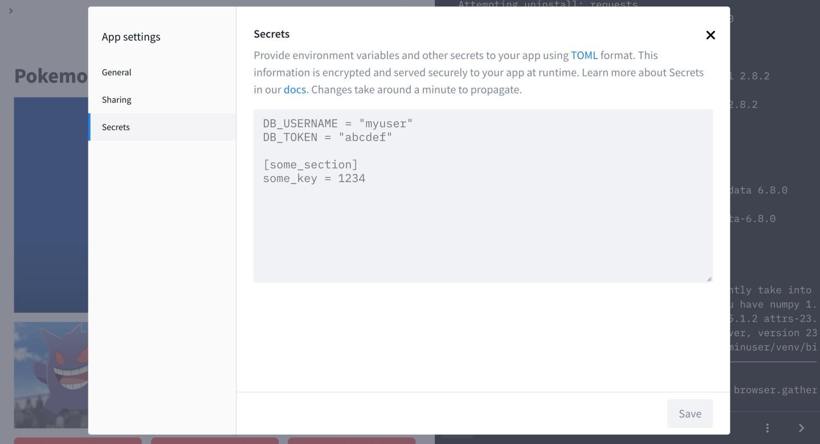Click "browser.gather" text in the log panel
Screen dimensions: 820x444
pos(775,390)
